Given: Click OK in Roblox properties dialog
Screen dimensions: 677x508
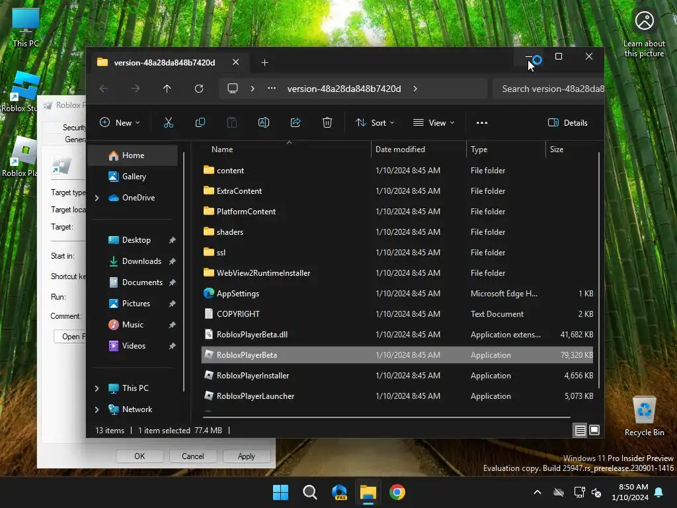Looking at the screenshot, I should coord(139,456).
